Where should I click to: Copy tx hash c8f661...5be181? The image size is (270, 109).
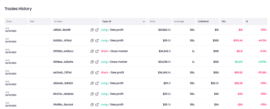[92, 30]
